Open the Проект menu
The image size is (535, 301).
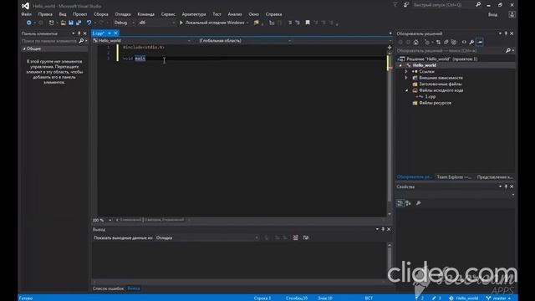coord(80,14)
